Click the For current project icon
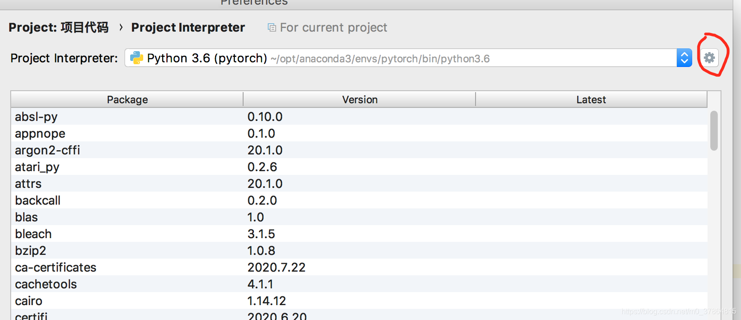Viewport: 741px width, 320px height. tap(271, 28)
